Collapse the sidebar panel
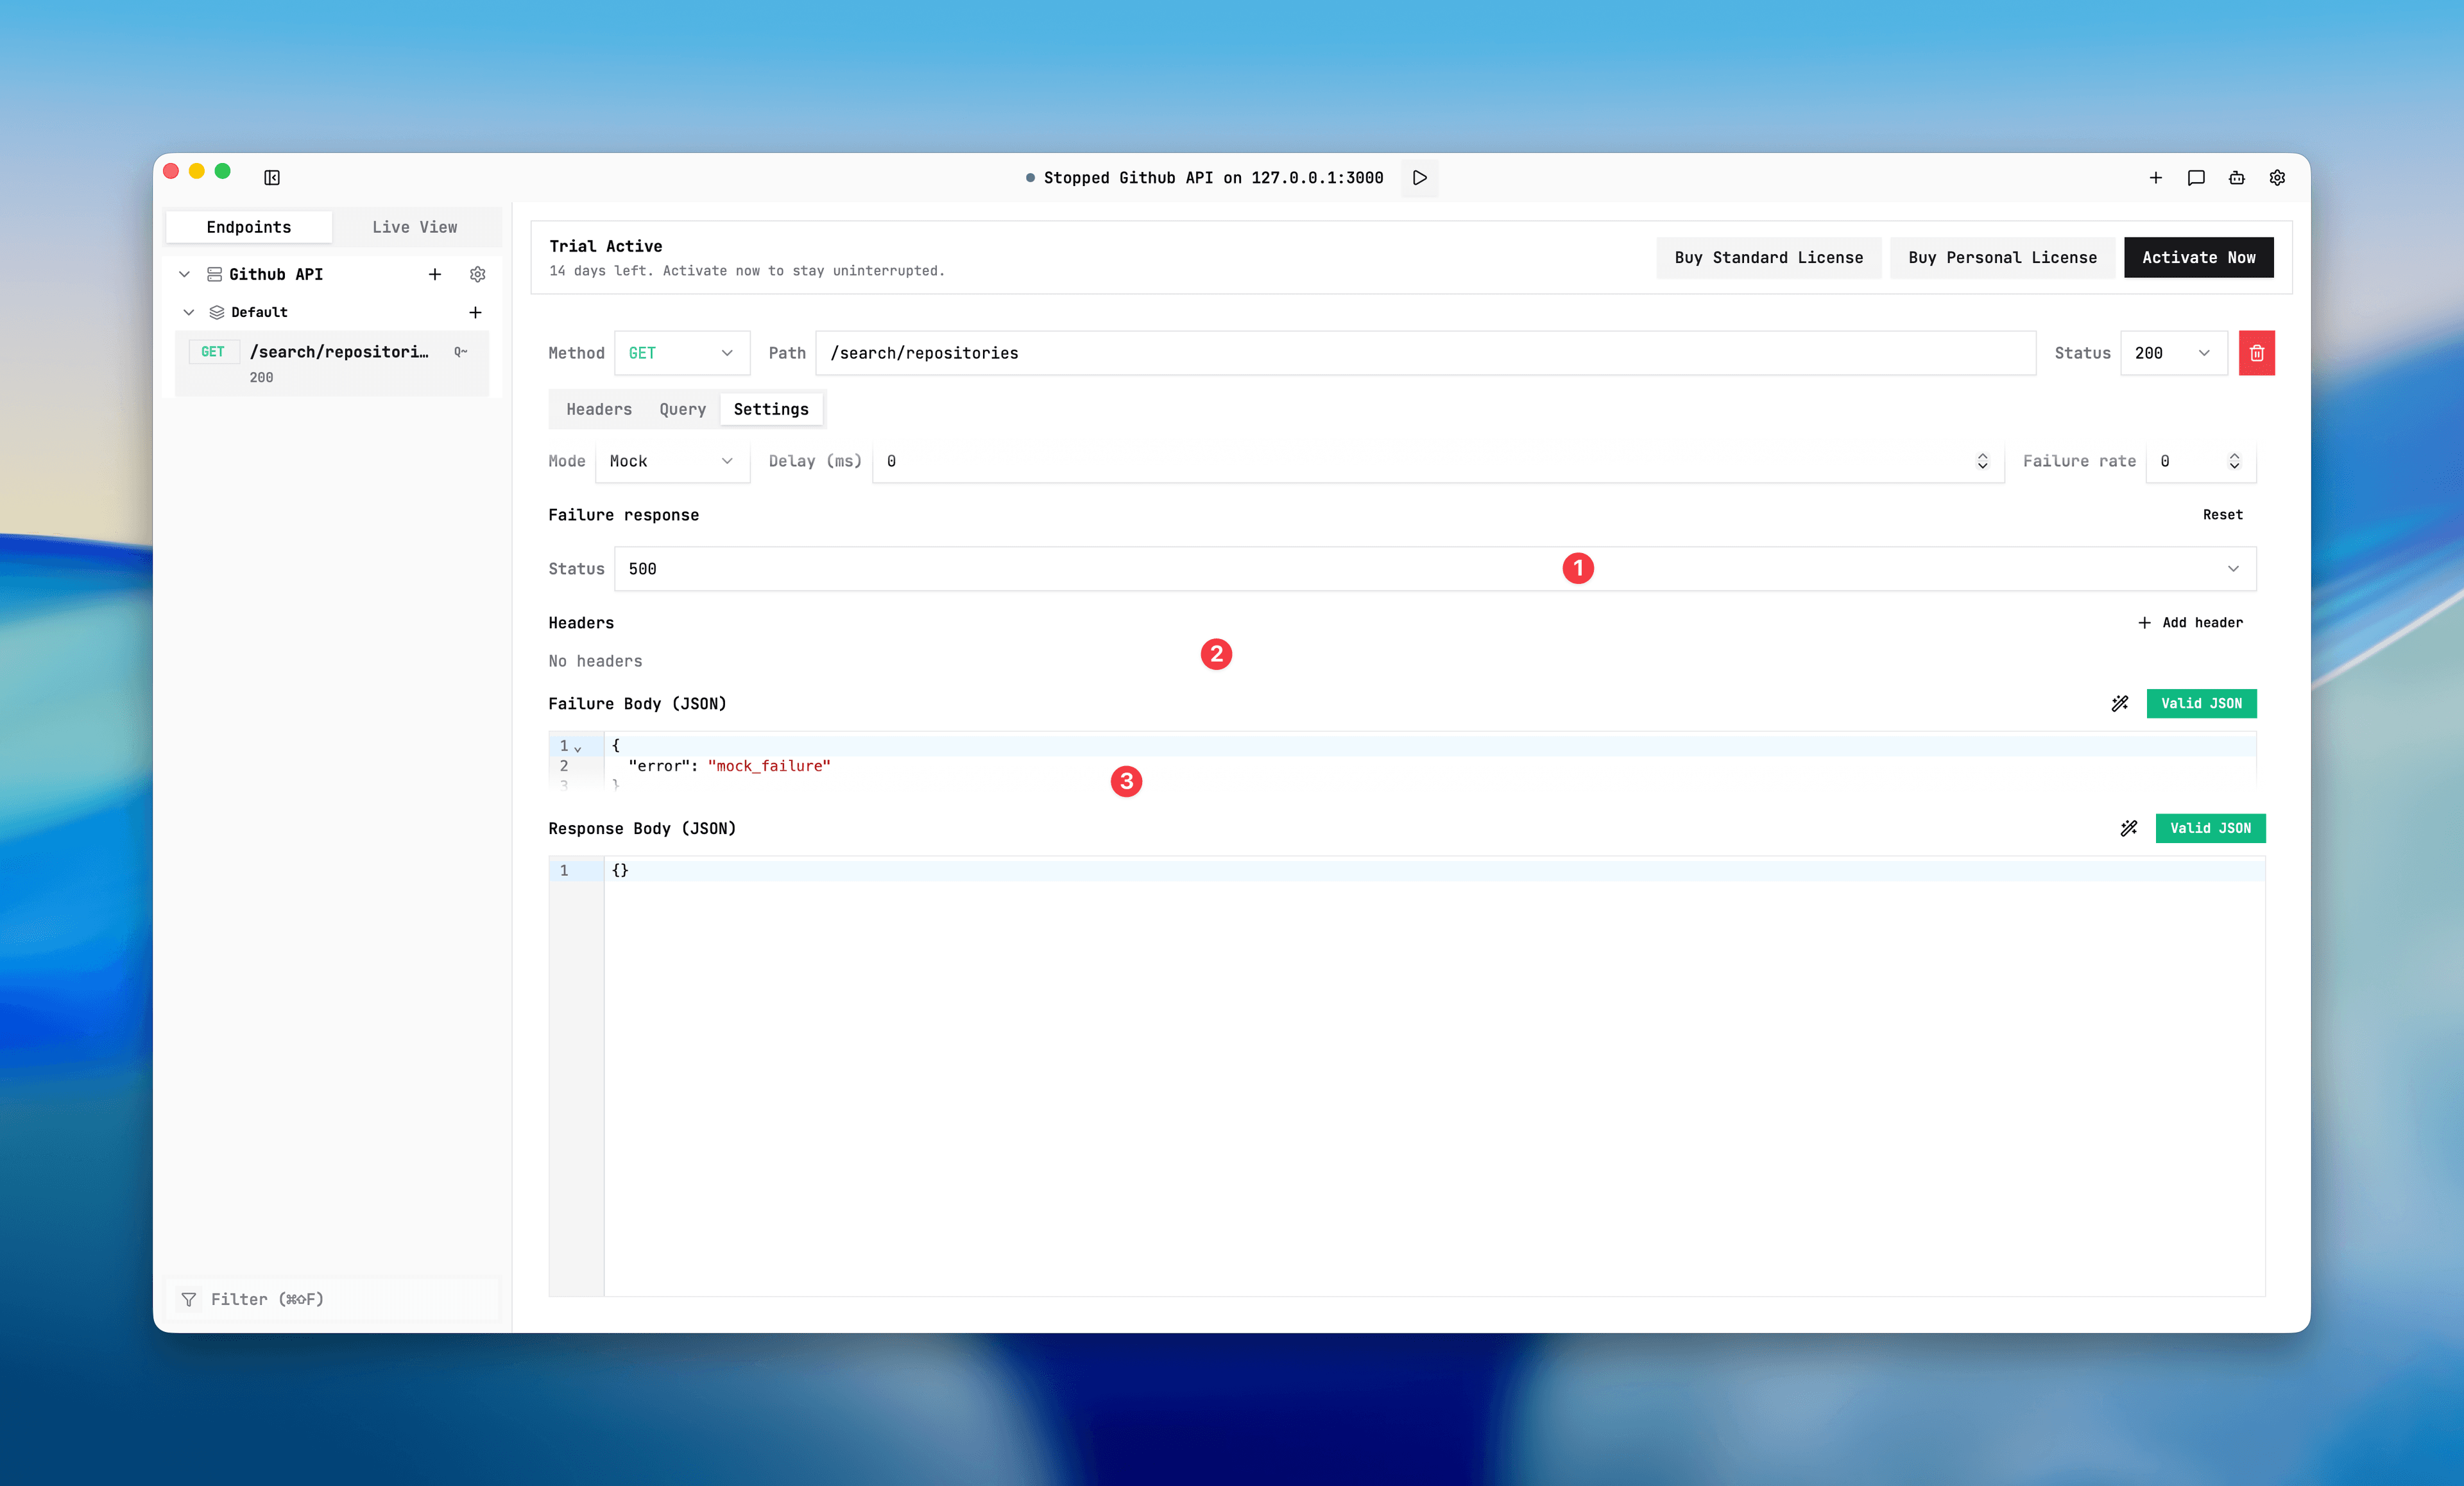 coord(271,177)
